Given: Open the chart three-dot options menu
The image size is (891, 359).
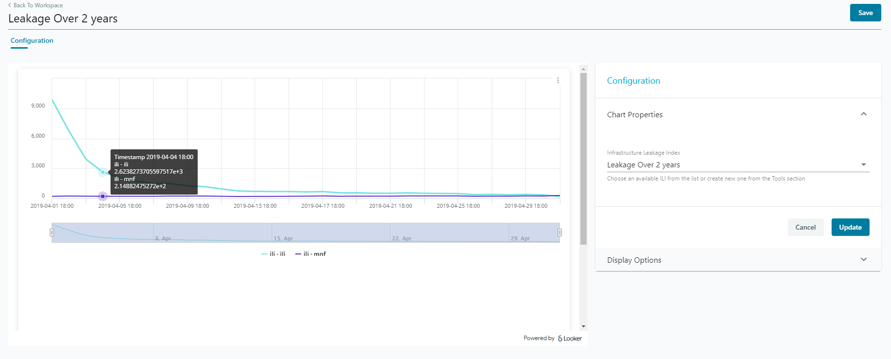Looking at the screenshot, I should pos(557,80).
